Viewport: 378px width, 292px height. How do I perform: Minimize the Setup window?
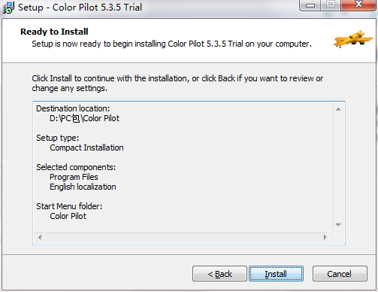pyautogui.click(x=310, y=5)
